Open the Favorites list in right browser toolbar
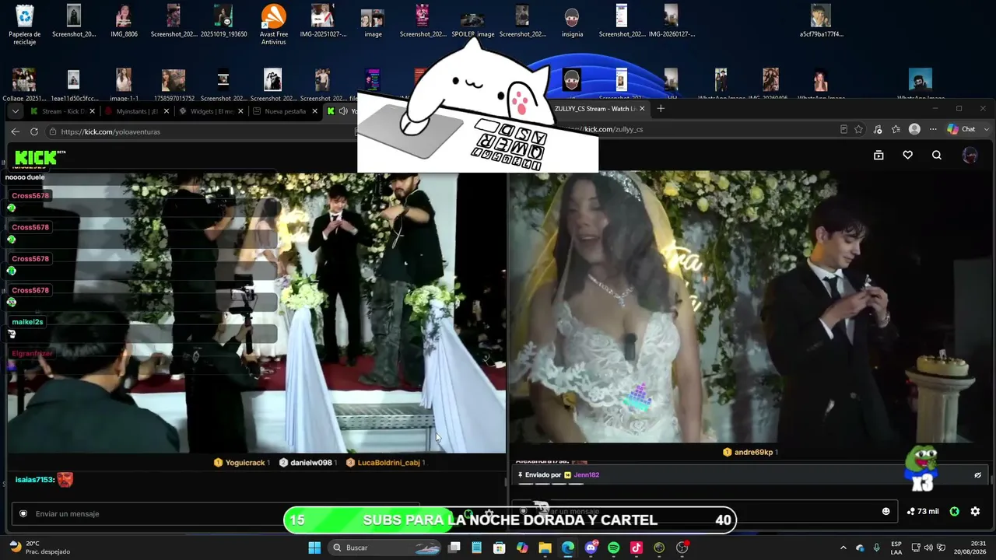 896,129
